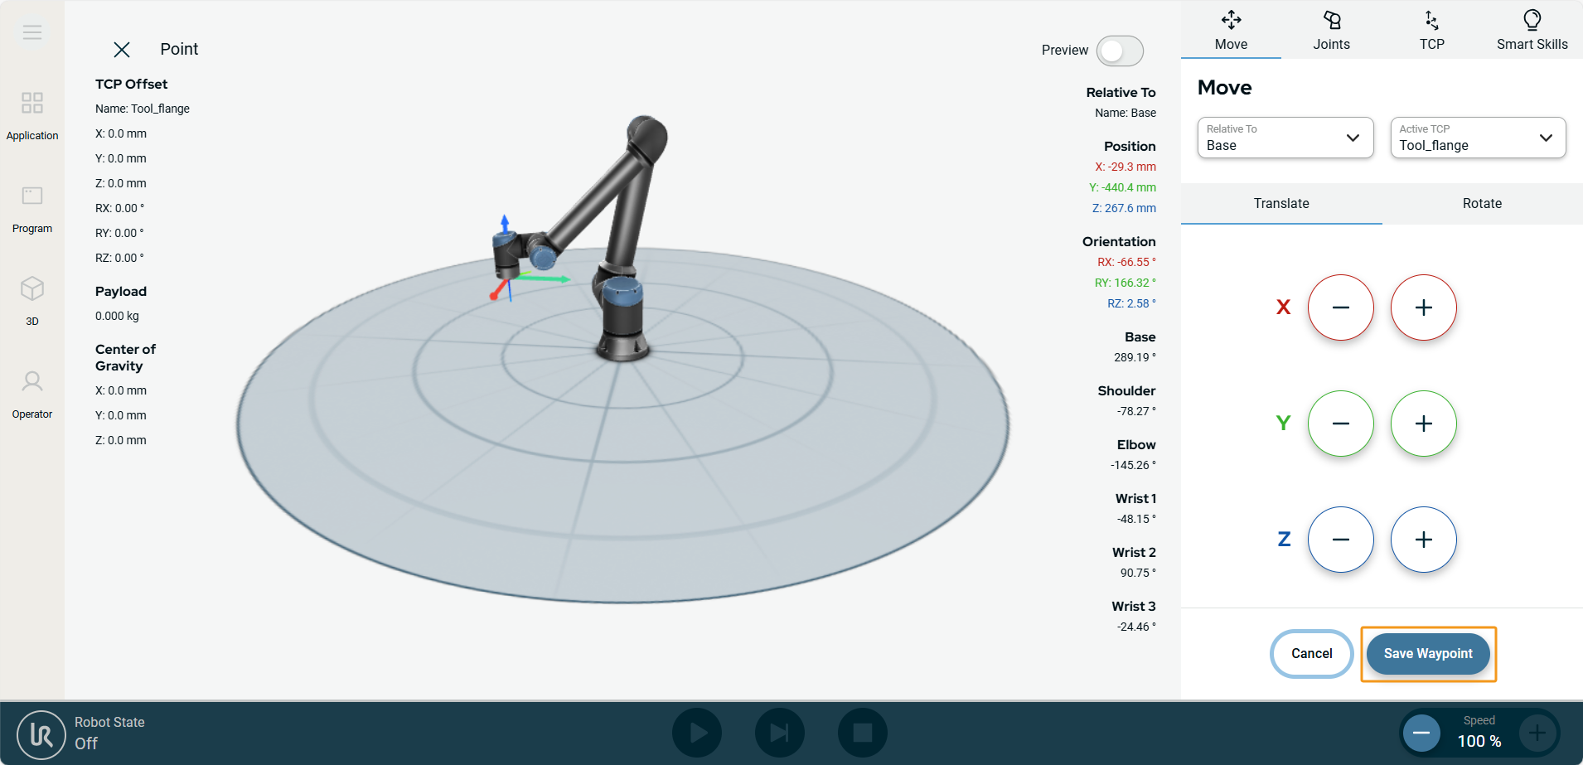Cancel the waypoint edit
Screen dimensions: 1583x765
1312,654
